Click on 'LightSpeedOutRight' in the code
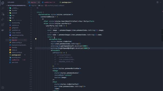The image size is (163, 91). coord(67,48)
